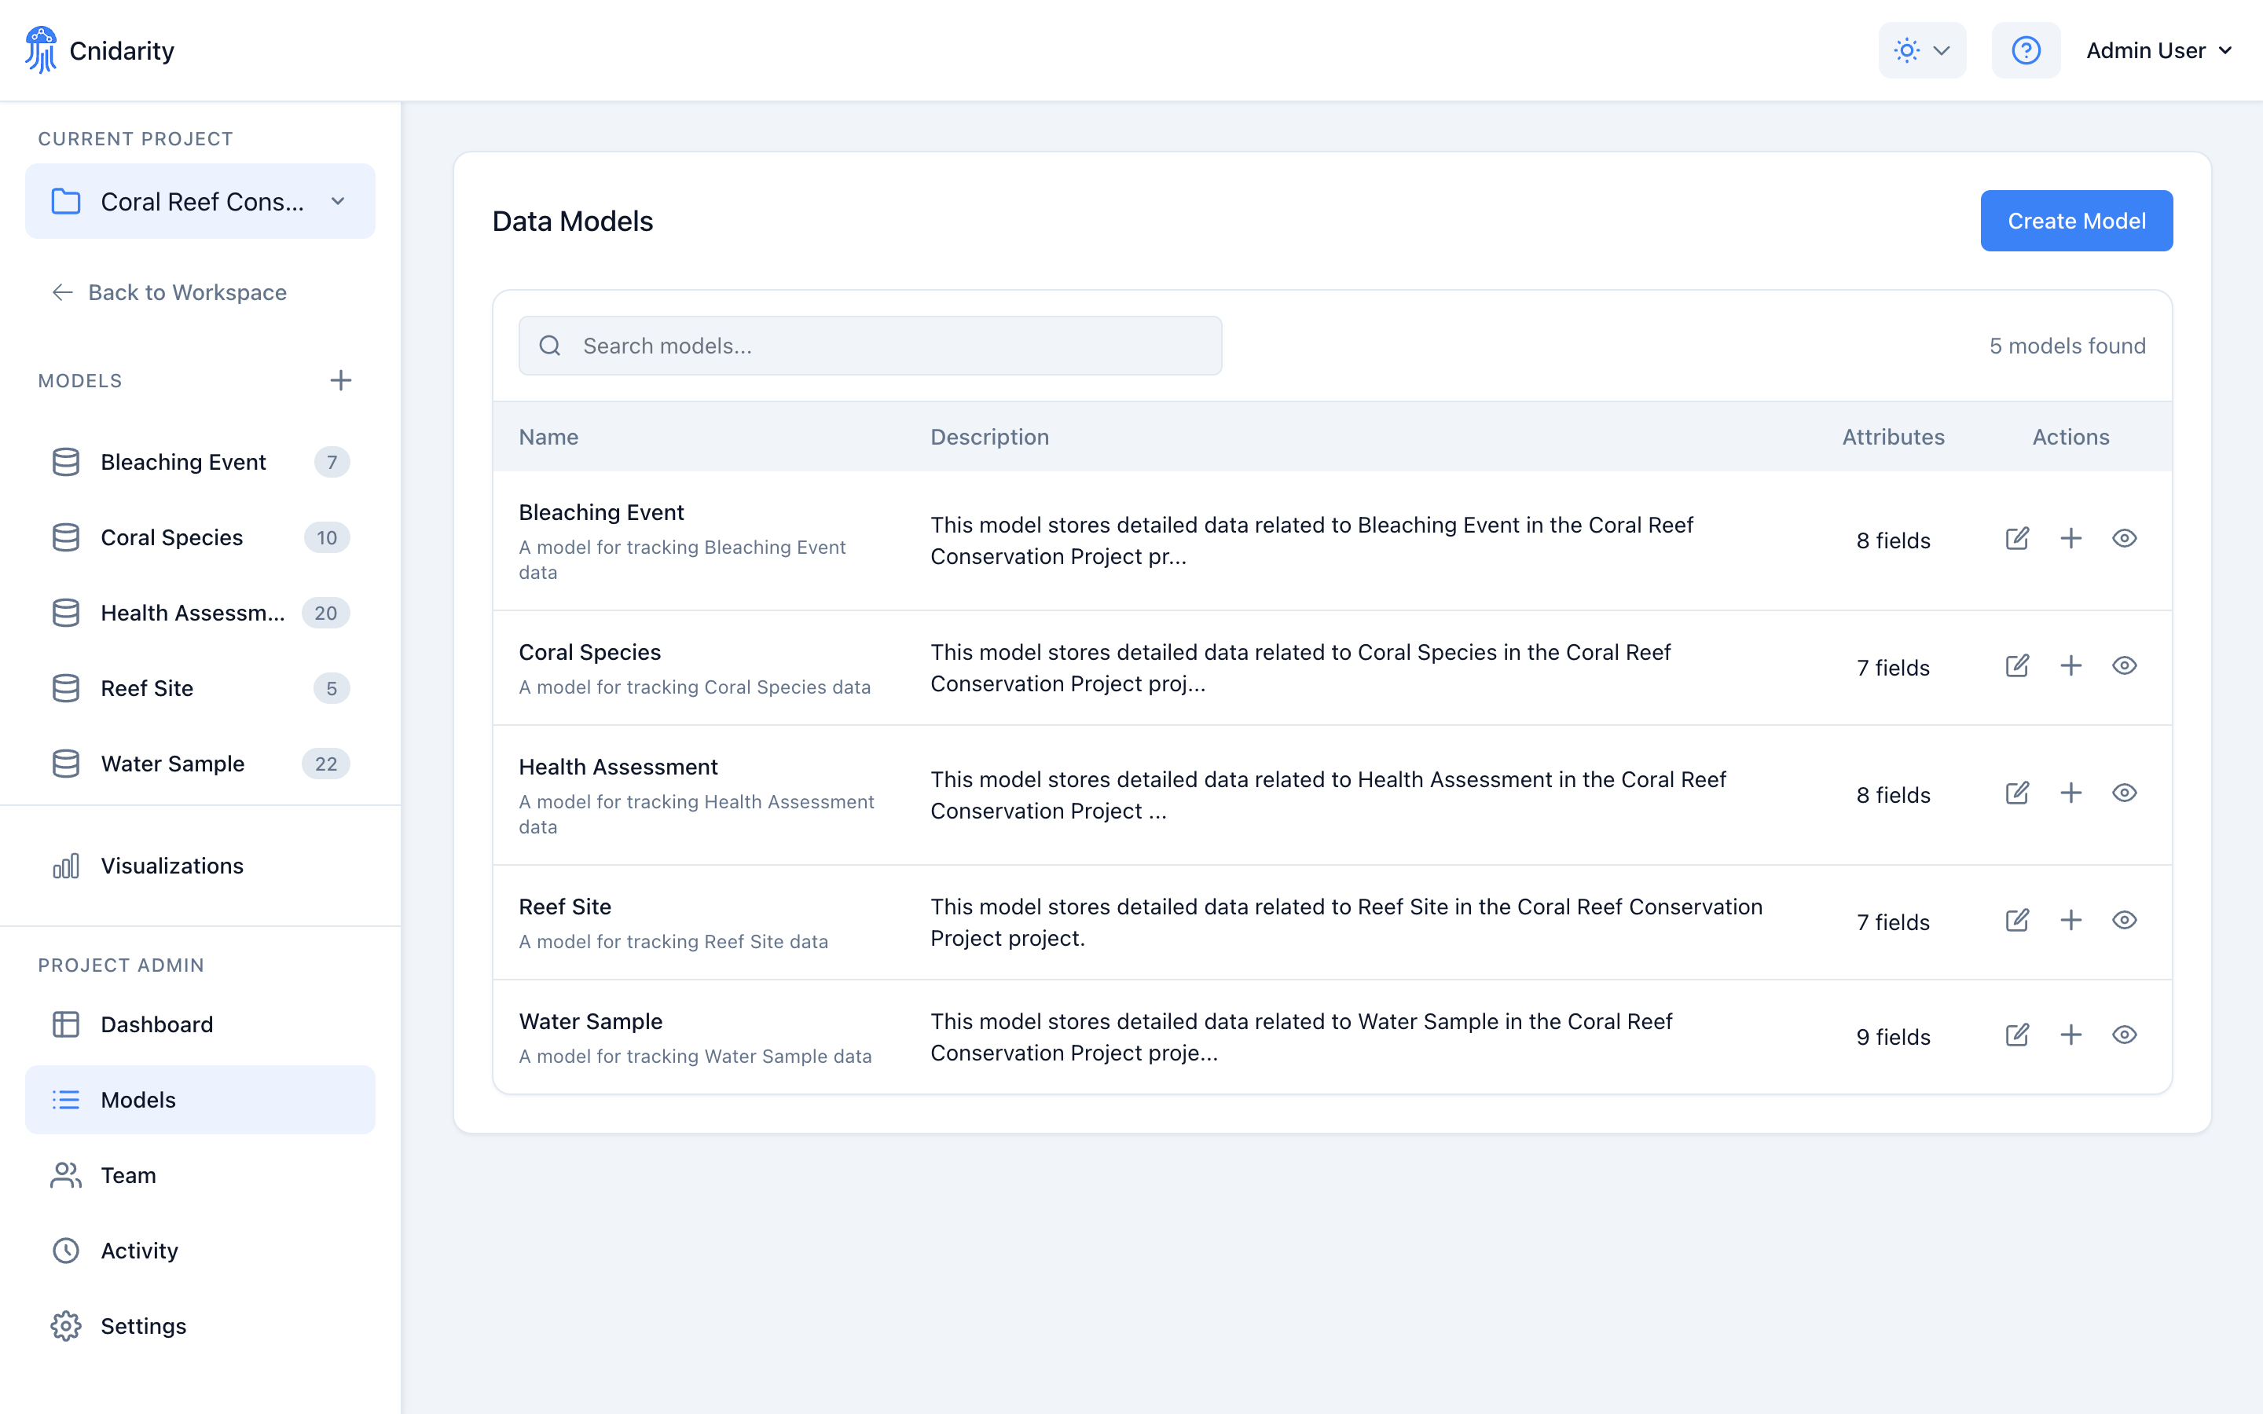
Task: Click the database icon beside Water Sample
Action: tap(65, 763)
